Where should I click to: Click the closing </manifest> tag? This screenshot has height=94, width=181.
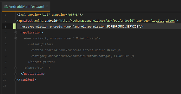[x=26, y=80]
